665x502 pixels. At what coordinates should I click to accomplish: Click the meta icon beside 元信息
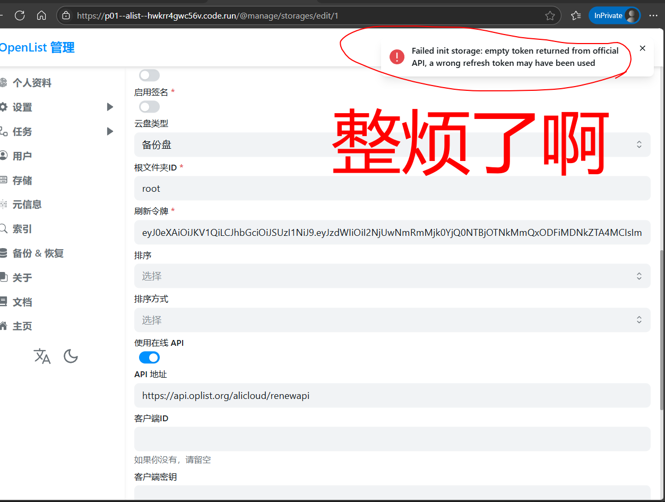pyautogui.click(x=3, y=205)
